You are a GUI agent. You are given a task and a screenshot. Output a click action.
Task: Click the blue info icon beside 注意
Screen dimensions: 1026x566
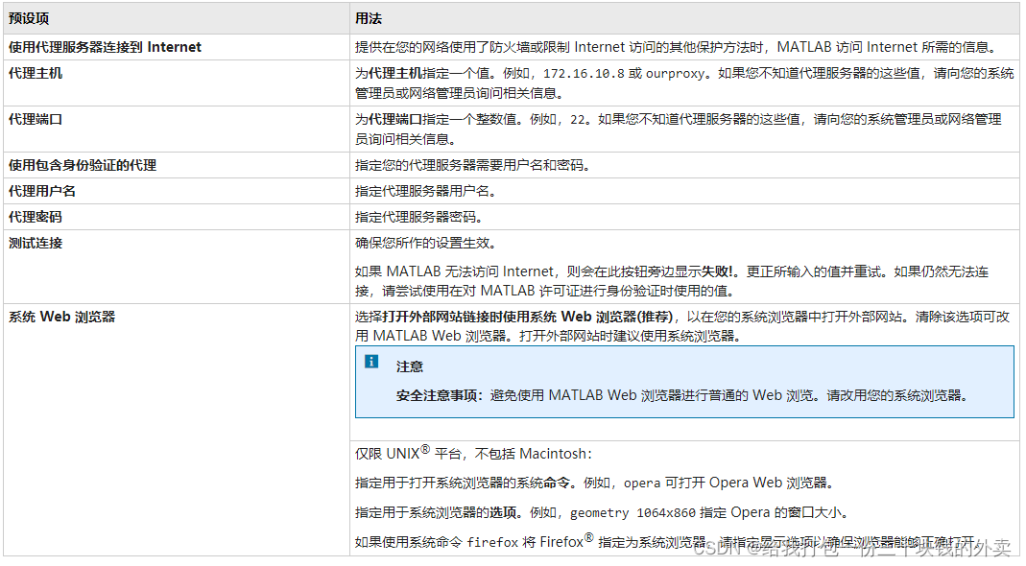[371, 362]
